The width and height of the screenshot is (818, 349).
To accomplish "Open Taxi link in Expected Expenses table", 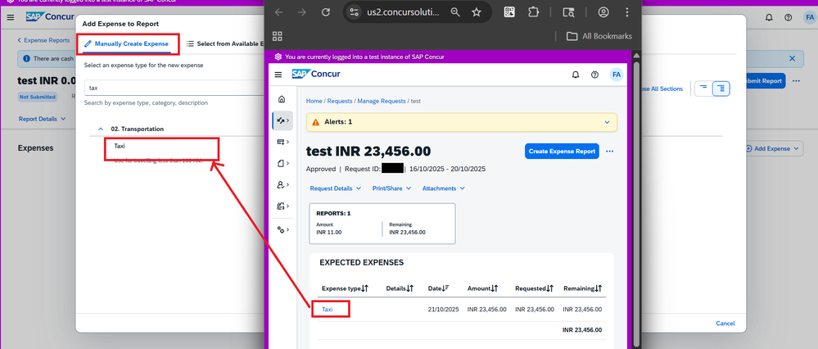I will pos(327,310).
